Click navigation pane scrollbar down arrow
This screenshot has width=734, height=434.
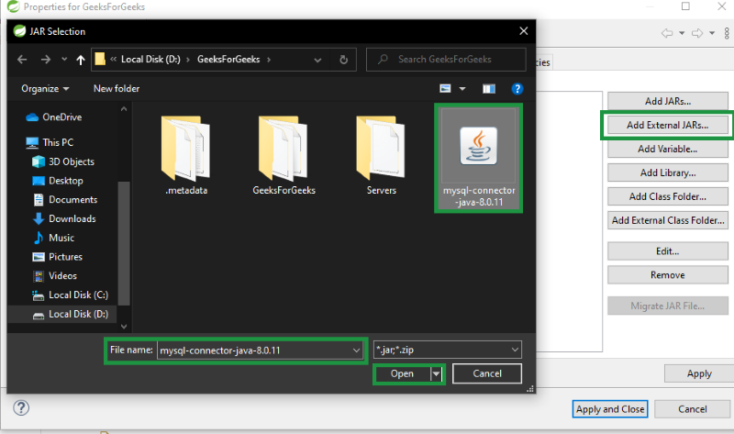coord(124,327)
